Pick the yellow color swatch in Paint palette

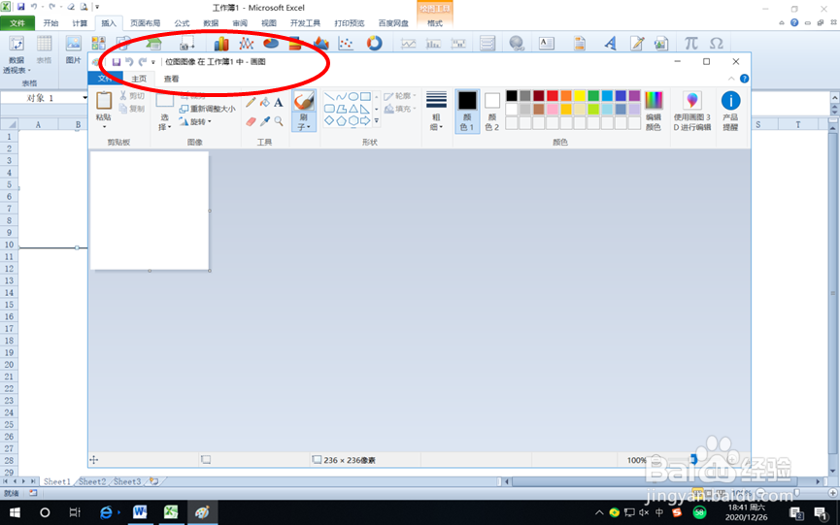pos(580,96)
